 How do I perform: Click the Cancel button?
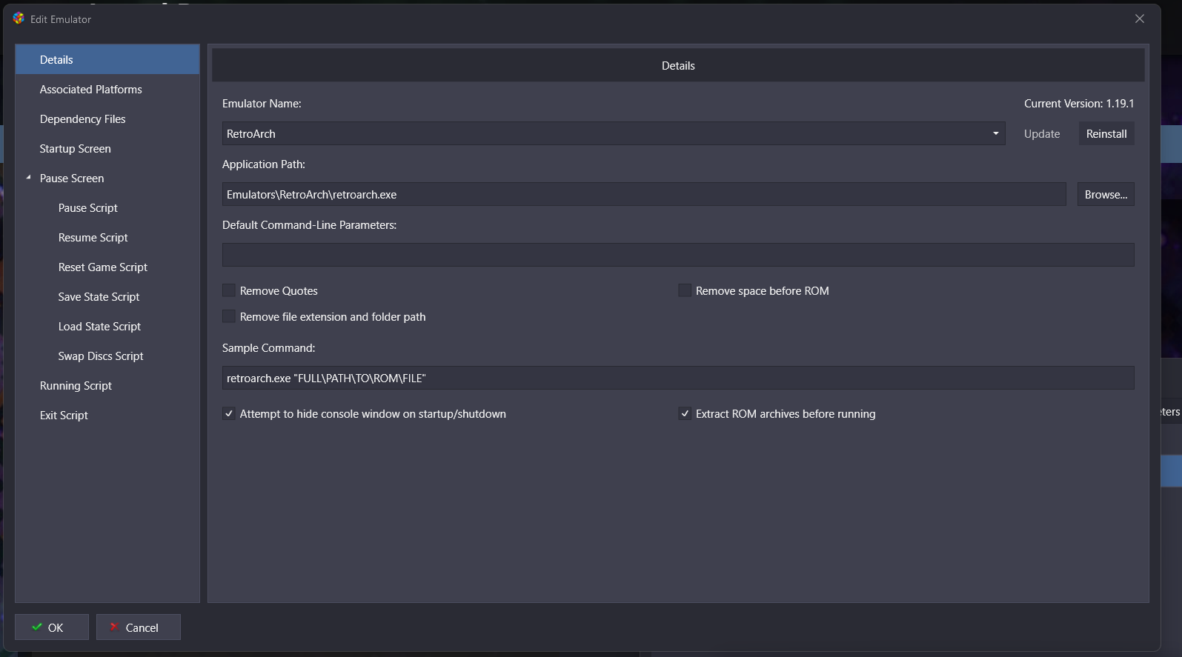tap(139, 627)
